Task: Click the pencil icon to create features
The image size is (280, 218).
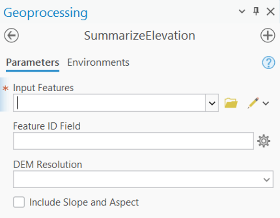Action: point(253,103)
